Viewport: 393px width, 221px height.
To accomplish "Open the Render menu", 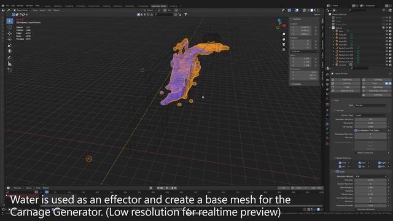I will pyautogui.click(x=20, y=6).
